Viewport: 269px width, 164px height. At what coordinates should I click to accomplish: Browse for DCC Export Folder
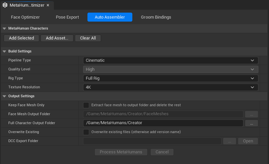pyautogui.click(x=229, y=141)
